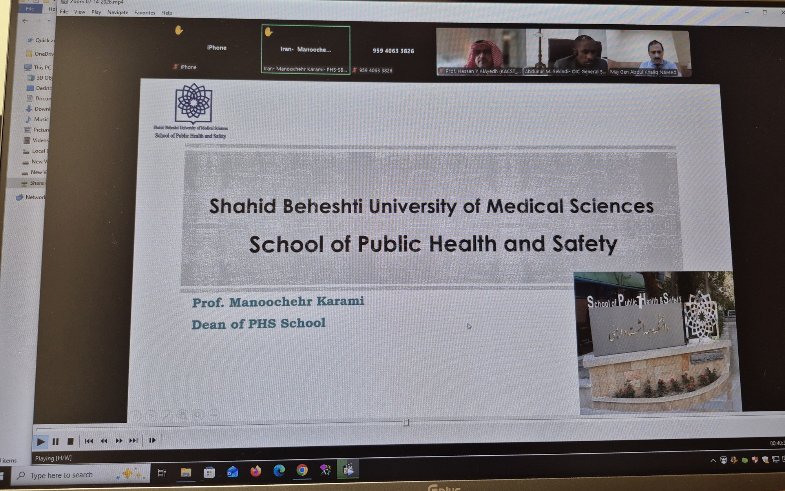Open the font app icon on taskbar

[x=325, y=469]
